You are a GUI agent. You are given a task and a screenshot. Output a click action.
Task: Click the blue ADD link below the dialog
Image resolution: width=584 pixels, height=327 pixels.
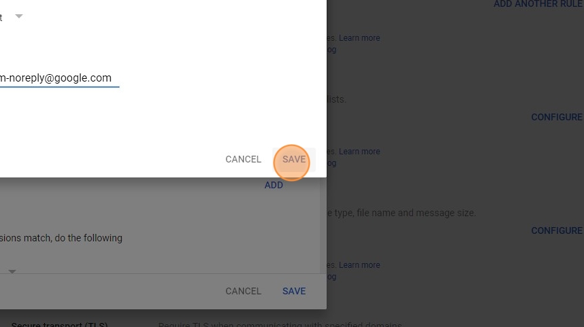click(274, 186)
